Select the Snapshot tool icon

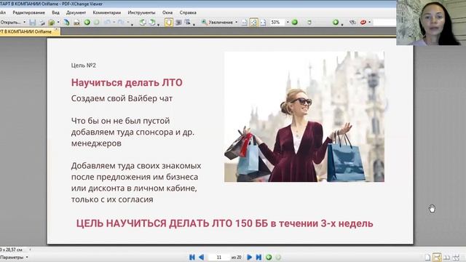tap(178, 23)
